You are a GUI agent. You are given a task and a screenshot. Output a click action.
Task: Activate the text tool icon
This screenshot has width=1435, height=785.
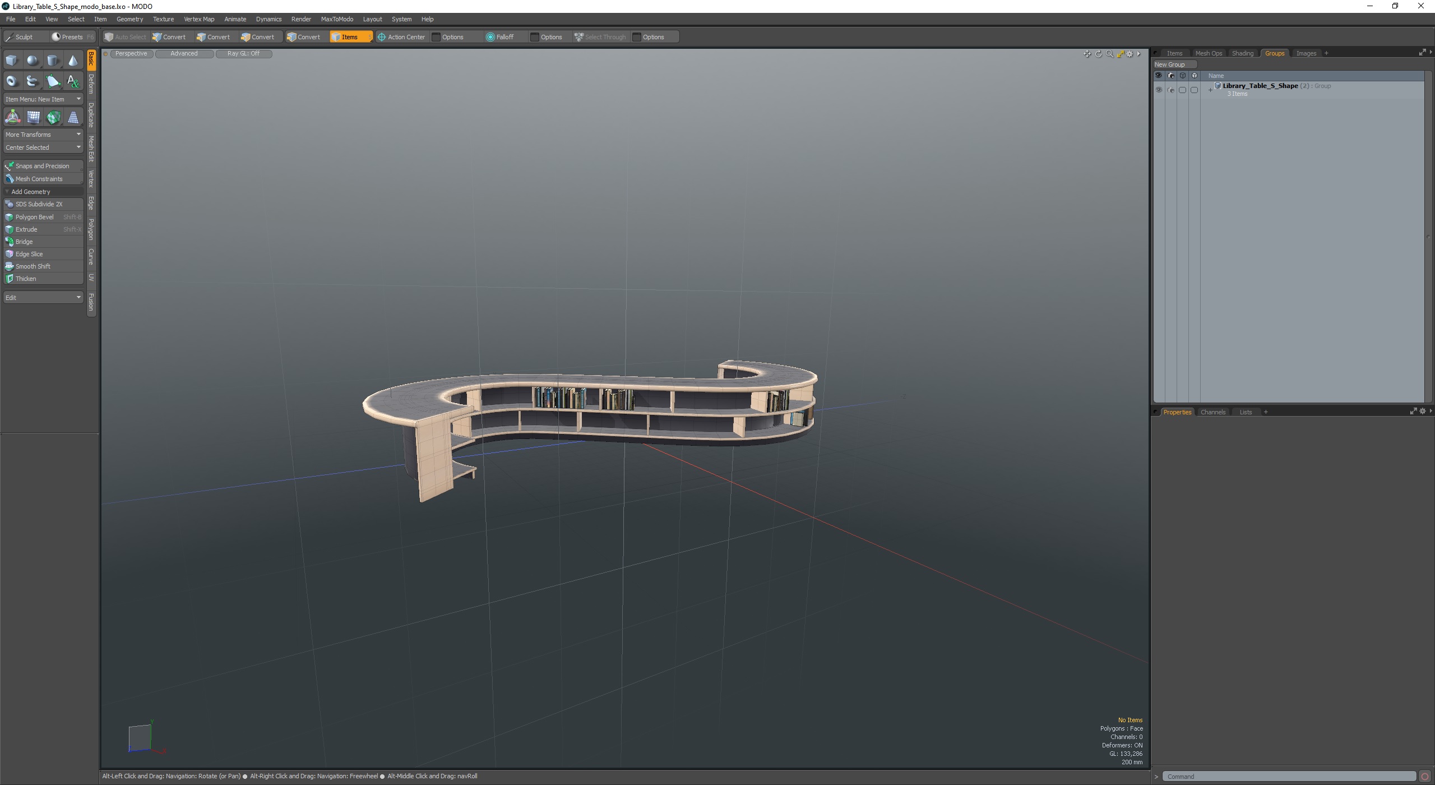coord(73,81)
